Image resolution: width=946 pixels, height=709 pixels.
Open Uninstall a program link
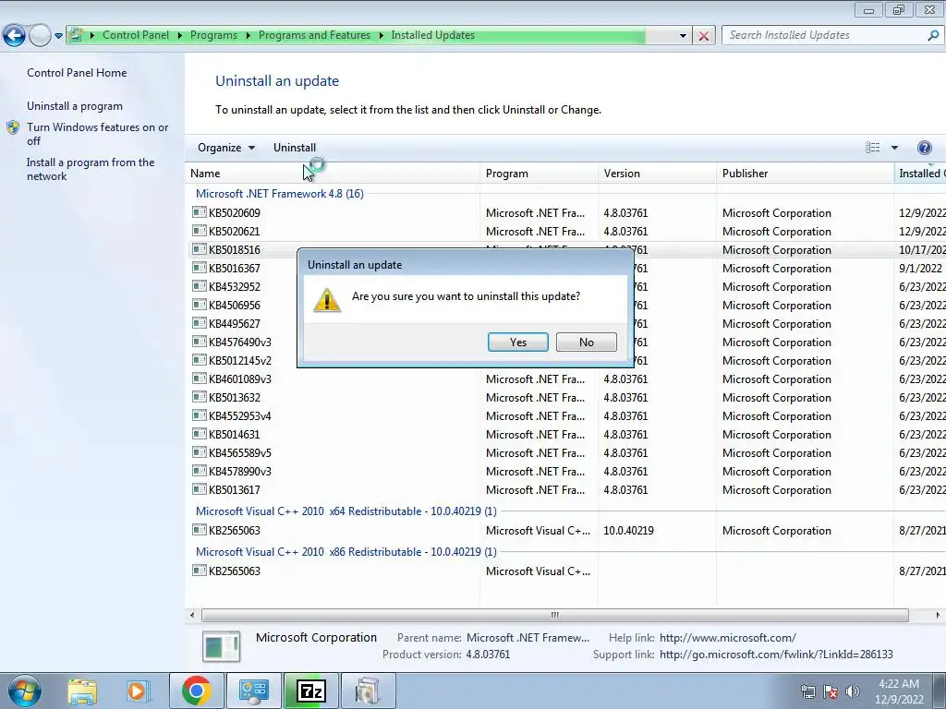pyautogui.click(x=75, y=106)
